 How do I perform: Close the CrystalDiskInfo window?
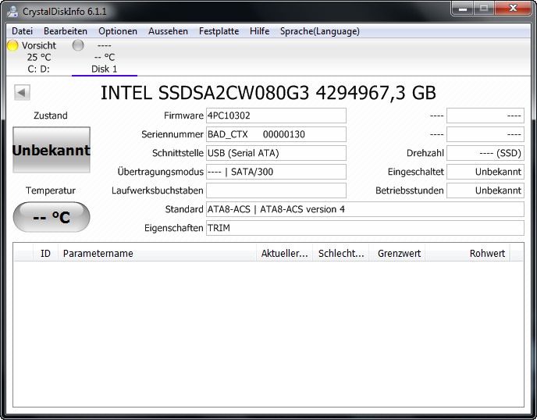513,9
